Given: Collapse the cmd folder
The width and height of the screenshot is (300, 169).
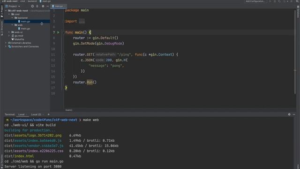Looking at the screenshot, I should tap(9, 14).
